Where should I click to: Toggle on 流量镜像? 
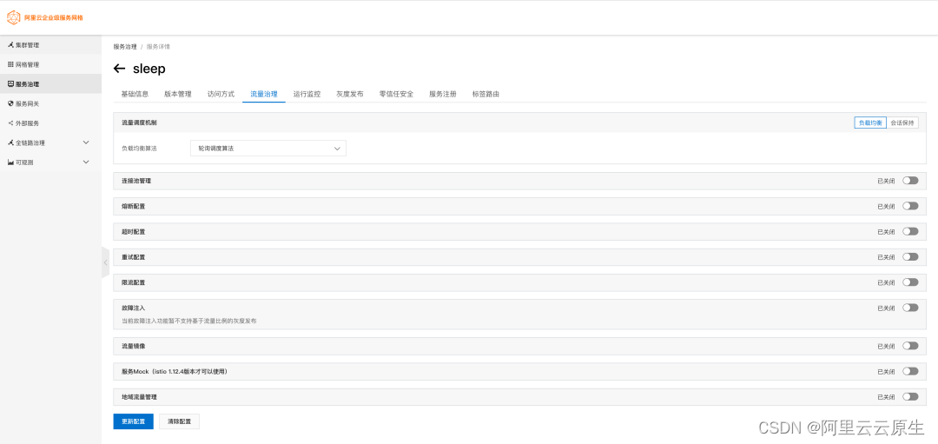[910, 346]
